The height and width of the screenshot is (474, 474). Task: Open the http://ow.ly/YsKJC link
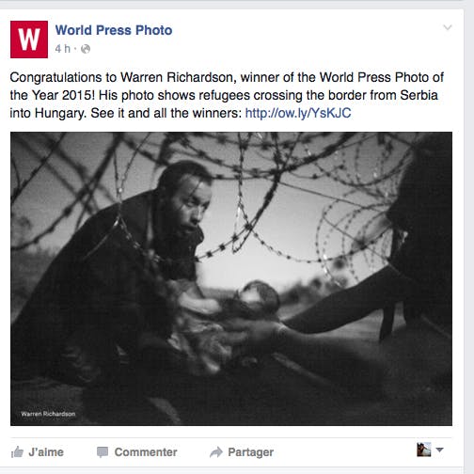point(298,113)
